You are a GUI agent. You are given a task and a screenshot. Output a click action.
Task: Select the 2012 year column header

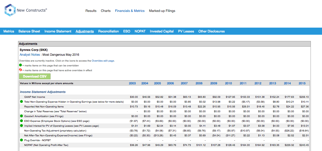(x=258, y=83)
